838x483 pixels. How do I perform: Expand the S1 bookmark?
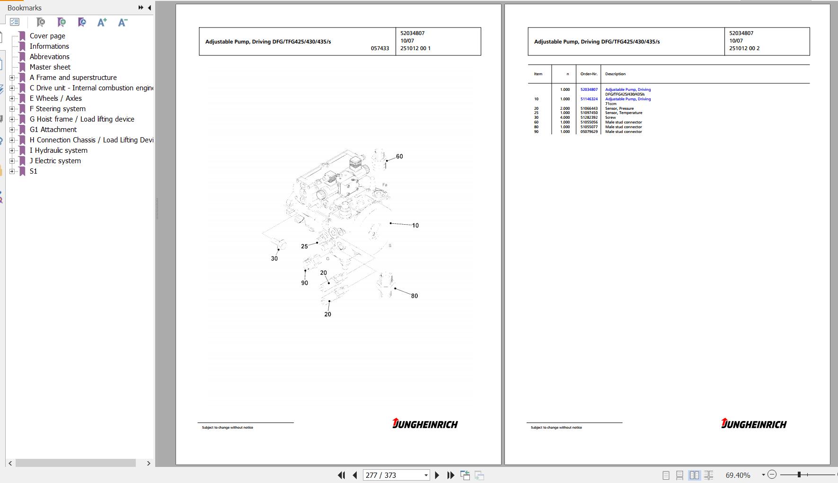click(12, 171)
